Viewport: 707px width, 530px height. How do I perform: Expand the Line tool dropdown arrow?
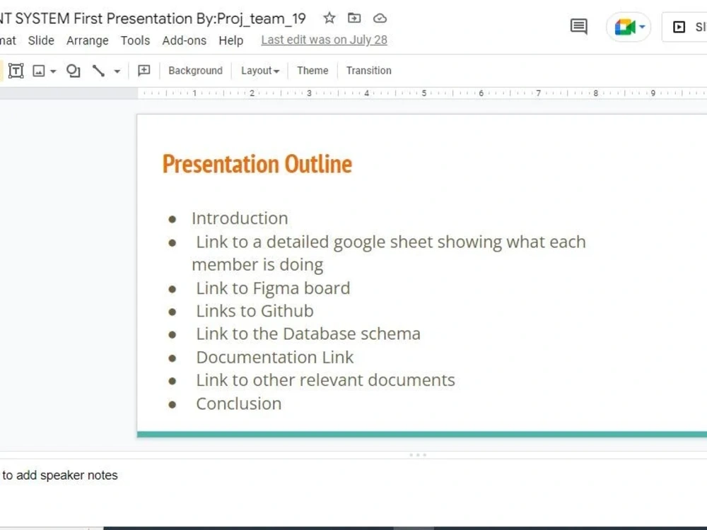(x=117, y=71)
